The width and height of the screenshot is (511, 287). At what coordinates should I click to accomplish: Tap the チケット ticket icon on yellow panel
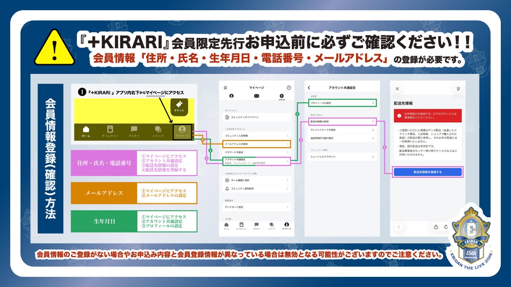coord(180,106)
